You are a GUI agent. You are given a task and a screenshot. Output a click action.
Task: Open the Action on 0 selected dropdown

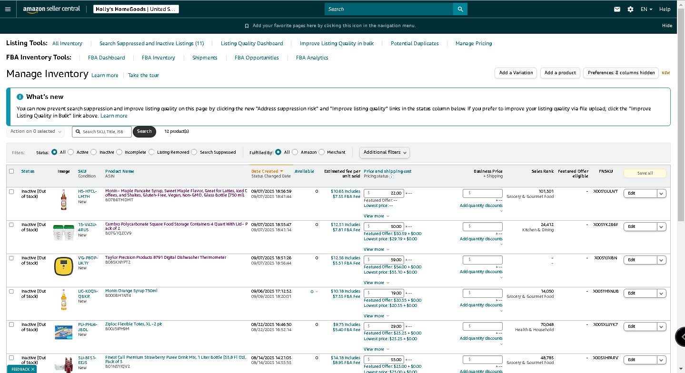(36, 131)
